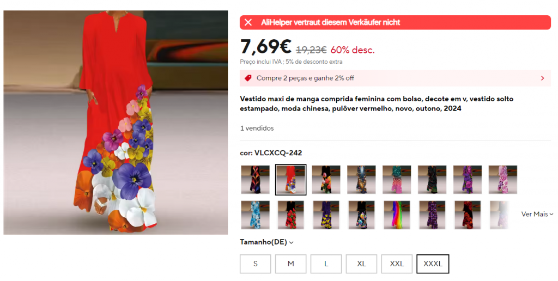Open the promo arrow for 2% off

pos(542,78)
